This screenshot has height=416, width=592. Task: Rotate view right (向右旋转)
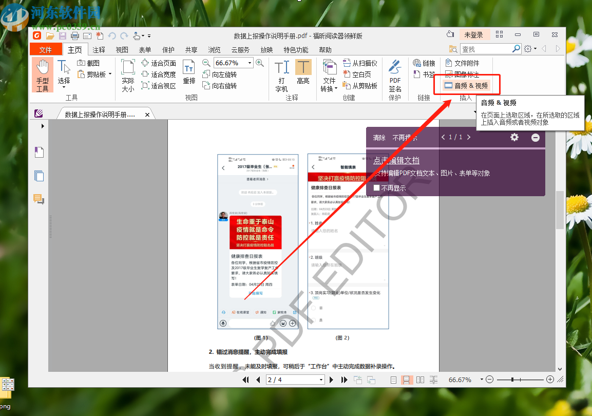pos(220,86)
